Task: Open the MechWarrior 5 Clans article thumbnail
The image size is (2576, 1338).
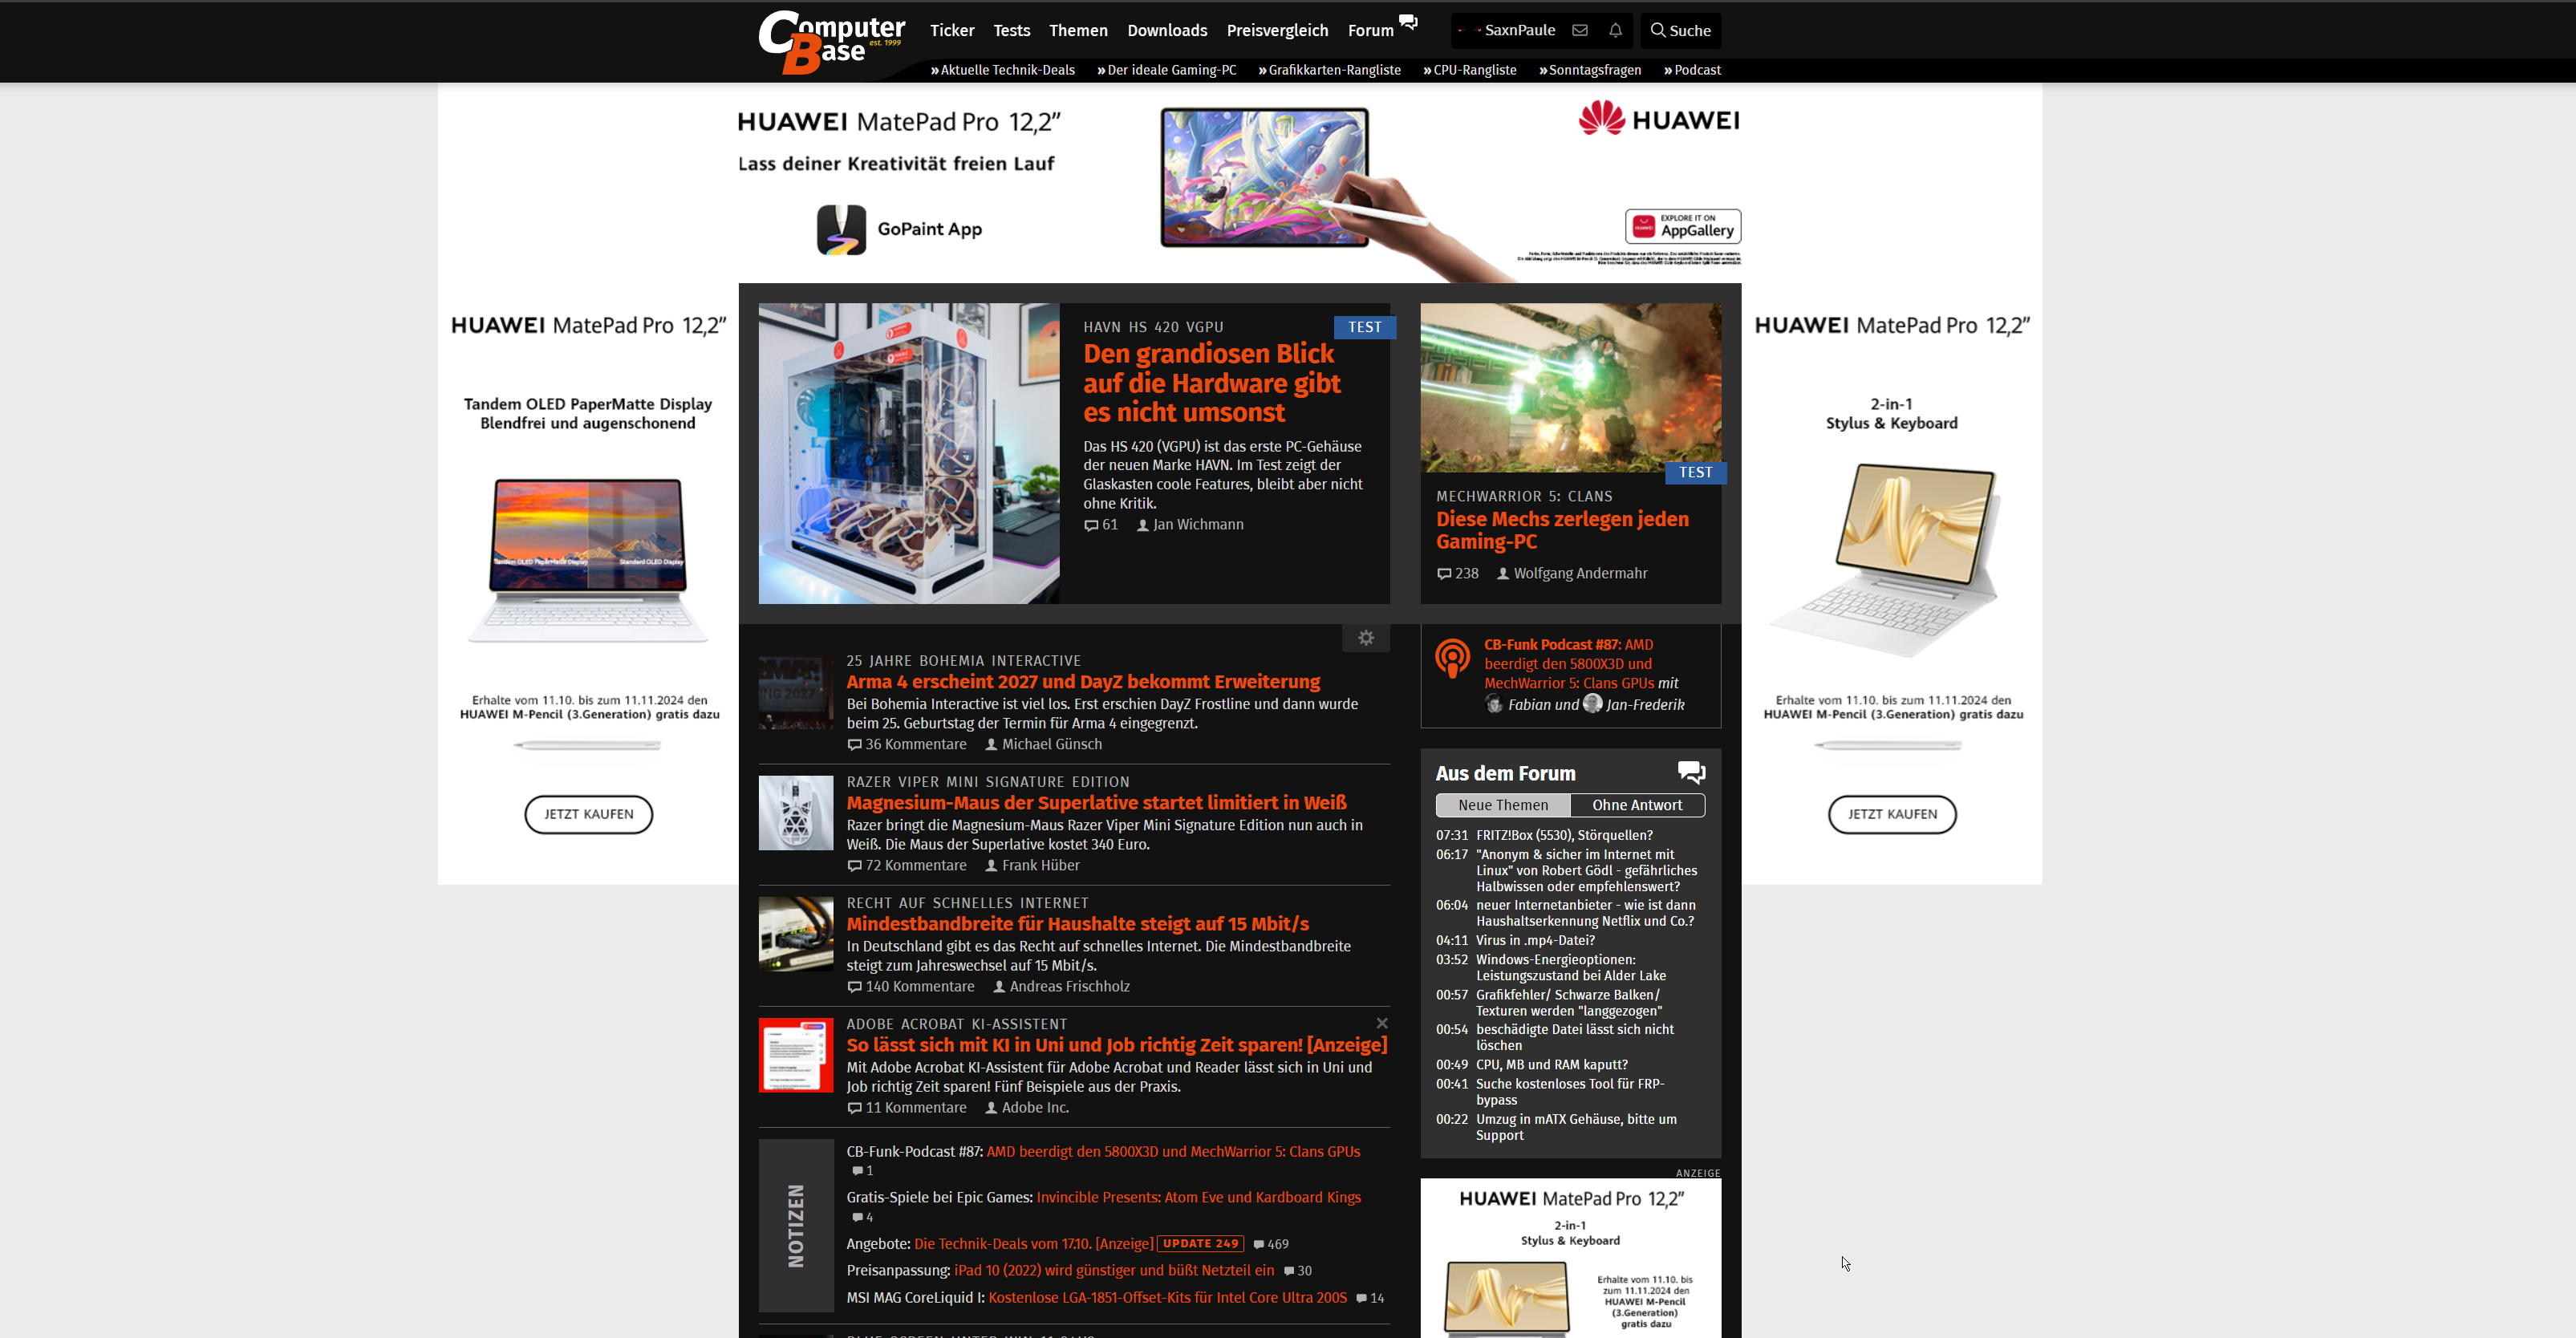Action: pyautogui.click(x=1570, y=388)
